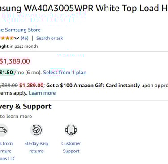Click the delivery truck icon

point(3,130)
